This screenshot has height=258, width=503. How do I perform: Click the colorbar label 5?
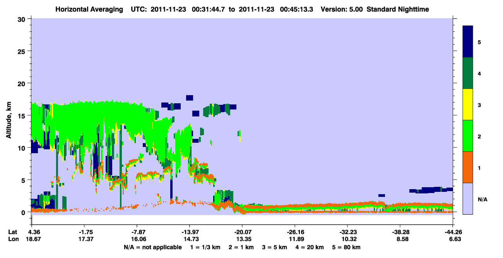[479, 42]
